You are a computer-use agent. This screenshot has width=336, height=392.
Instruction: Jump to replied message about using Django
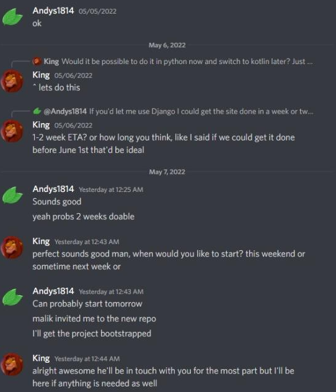click(x=201, y=111)
